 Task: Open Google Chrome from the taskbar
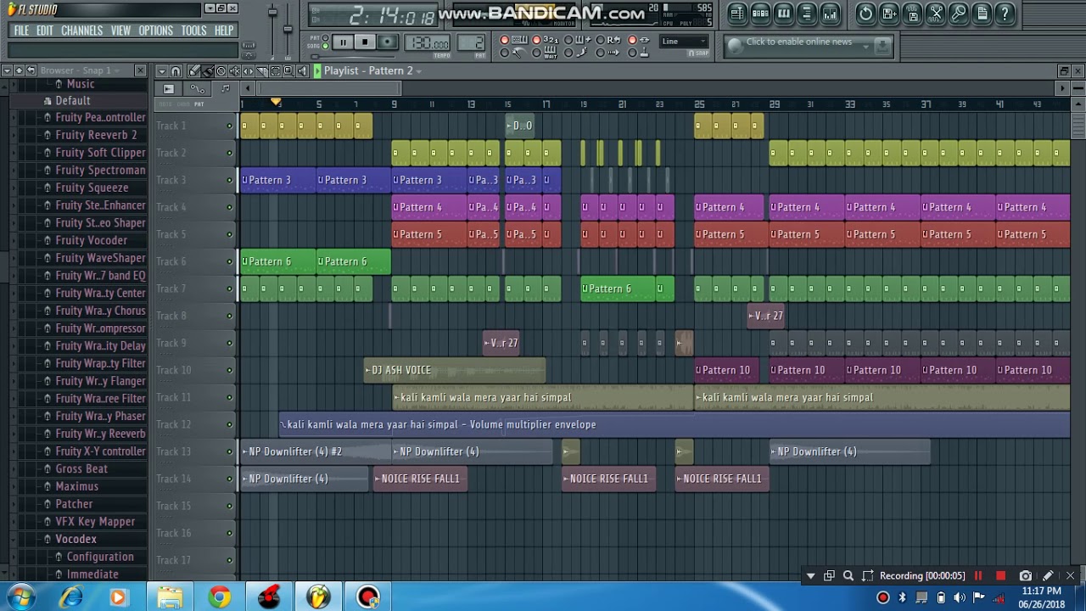point(220,597)
